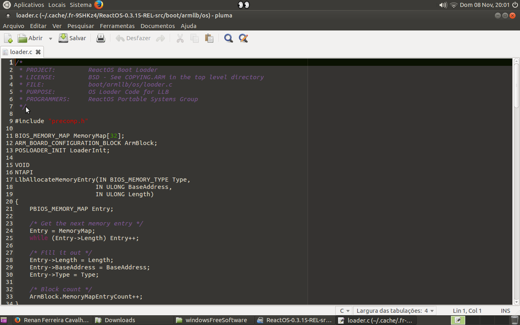Maximize the pluma window
520x325 pixels.
click(505, 15)
